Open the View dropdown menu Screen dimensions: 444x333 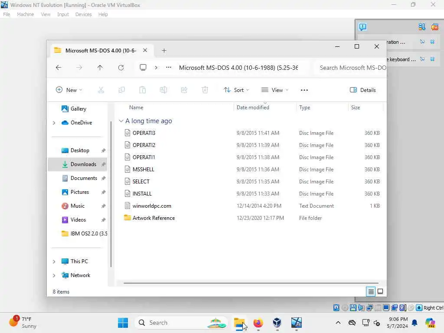[274, 90]
